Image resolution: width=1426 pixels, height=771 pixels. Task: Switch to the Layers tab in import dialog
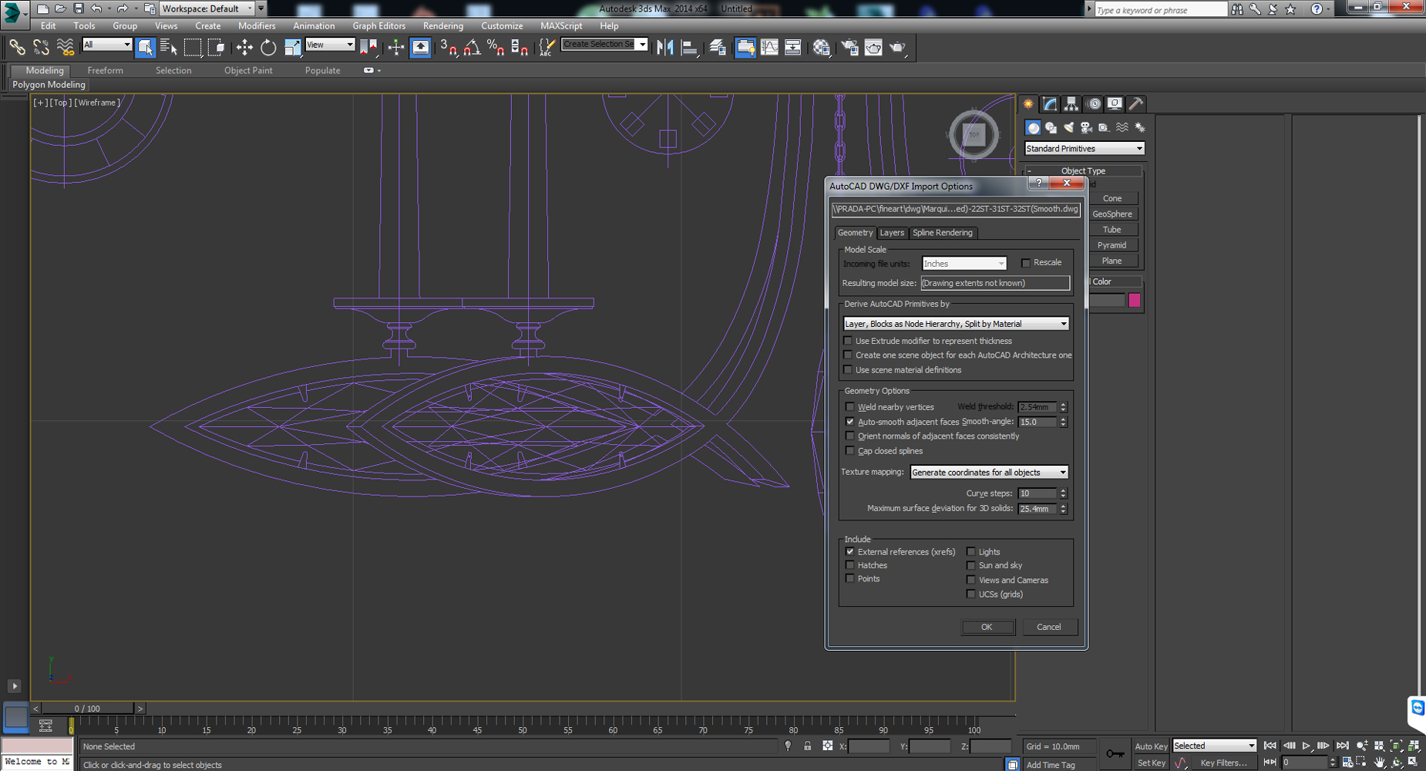coord(892,232)
